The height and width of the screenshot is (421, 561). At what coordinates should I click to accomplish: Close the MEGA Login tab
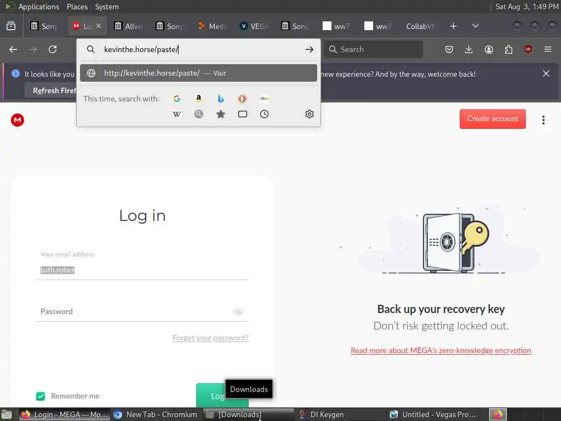[99, 26]
